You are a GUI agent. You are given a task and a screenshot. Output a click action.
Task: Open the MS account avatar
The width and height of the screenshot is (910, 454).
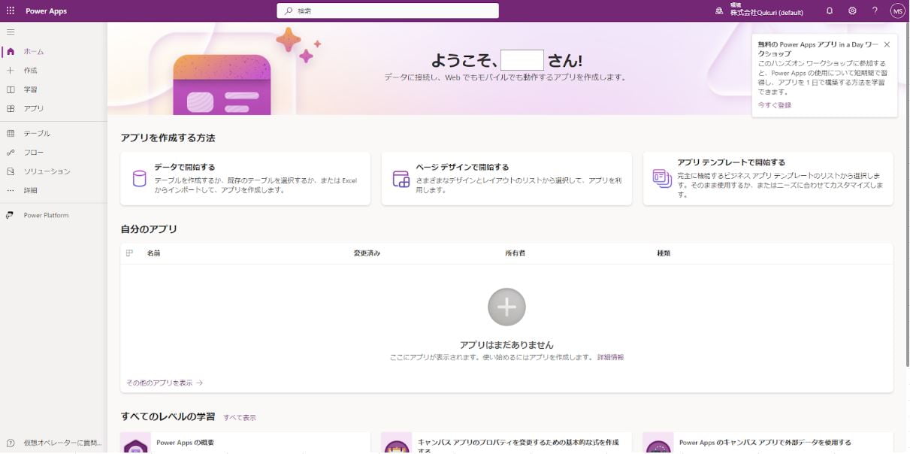pyautogui.click(x=897, y=11)
